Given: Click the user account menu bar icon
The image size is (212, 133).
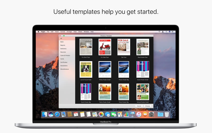Looking at the screenshot, I should coord(163,32).
